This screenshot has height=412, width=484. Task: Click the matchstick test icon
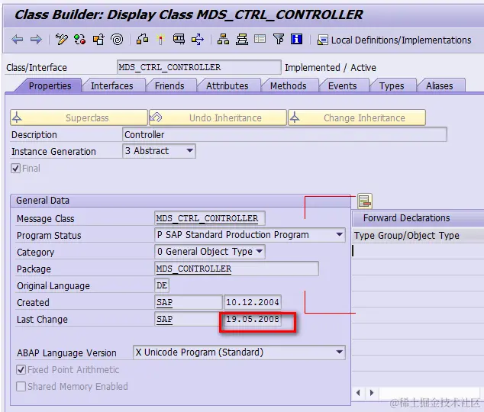pos(160,40)
